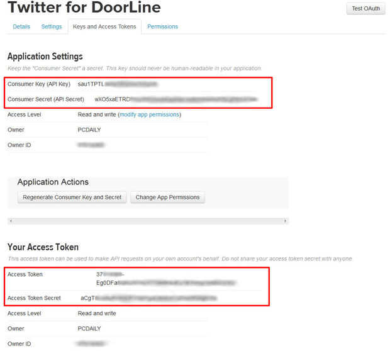Switch to the Settings tab
Image resolution: width=390 pixels, height=351 pixels.
coord(52,26)
